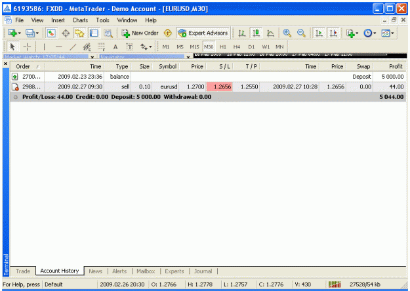Open the Profiles toolbar icon
The image size is (410, 291).
coord(30,33)
